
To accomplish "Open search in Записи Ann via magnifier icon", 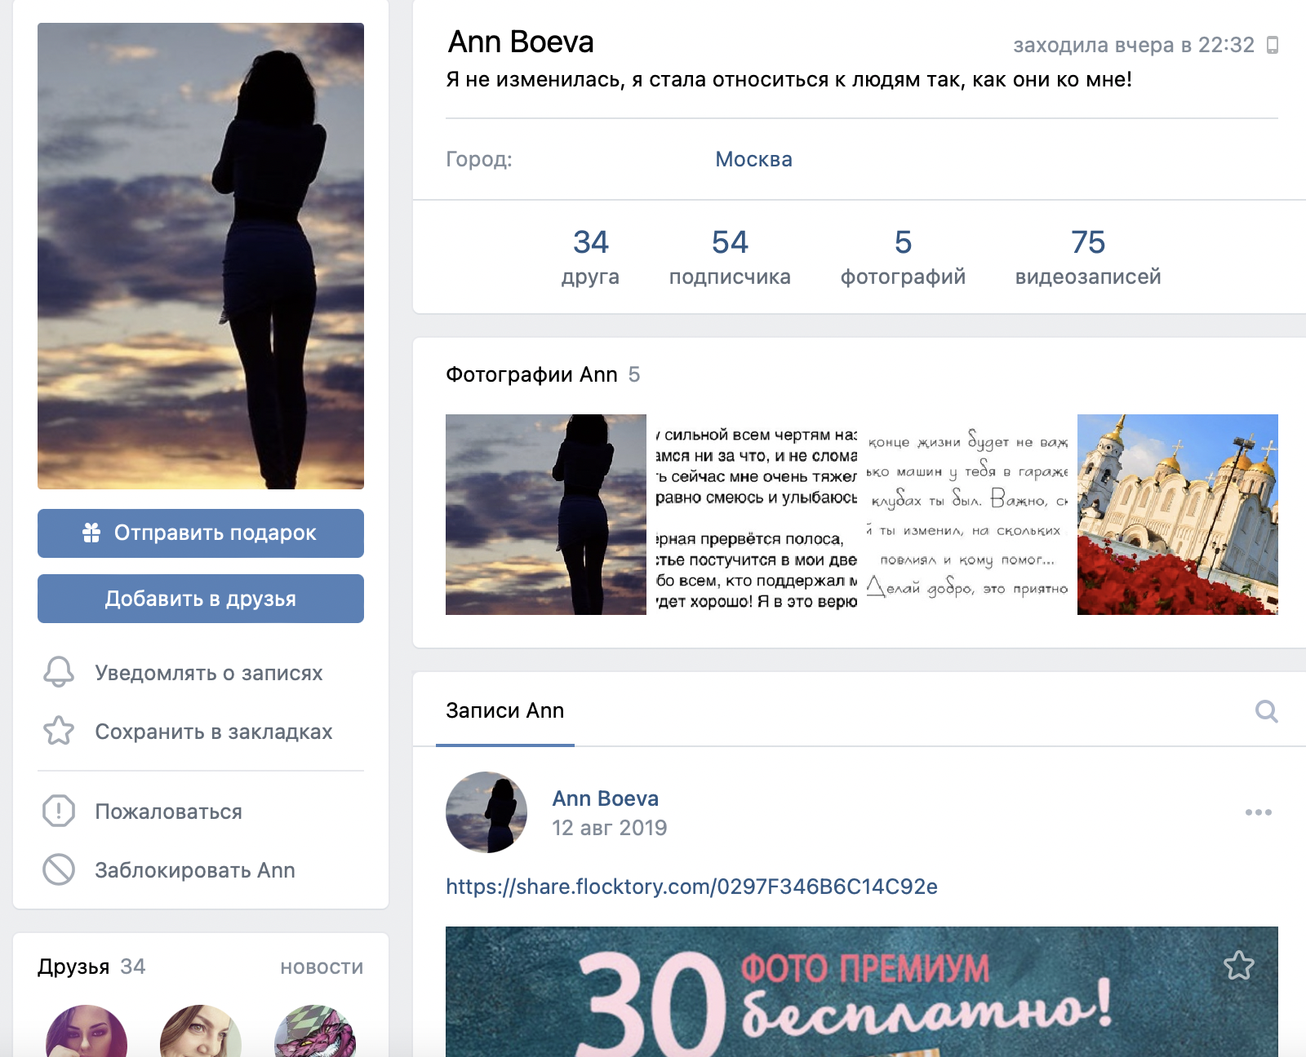I will [x=1266, y=711].
